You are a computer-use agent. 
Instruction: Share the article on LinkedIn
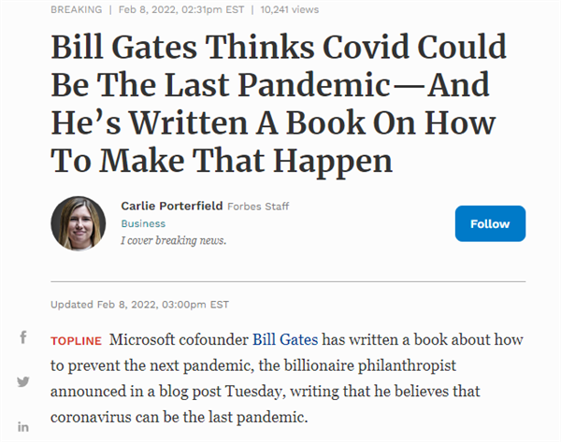23,426
